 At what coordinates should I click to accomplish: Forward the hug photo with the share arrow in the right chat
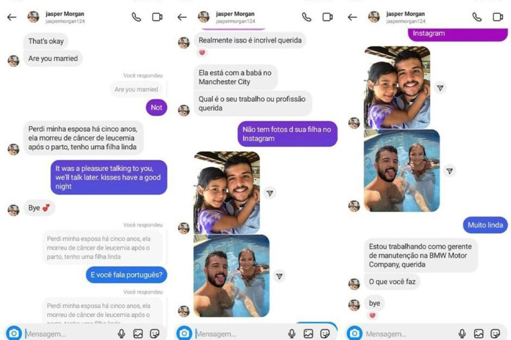[440, 88]
